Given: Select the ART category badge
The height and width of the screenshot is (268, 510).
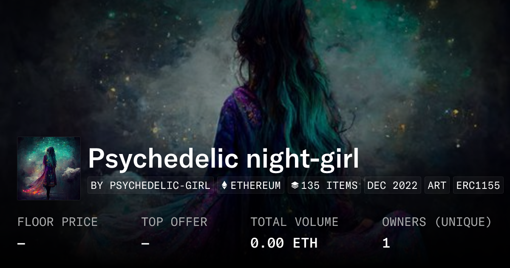Looking at the screenshot, I should coord(437,185).
